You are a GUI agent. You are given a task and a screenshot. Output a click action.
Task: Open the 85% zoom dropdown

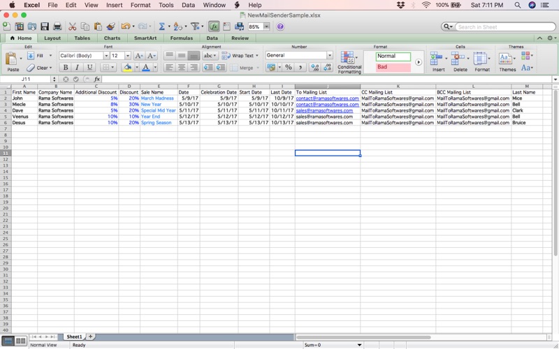point(266,27)
